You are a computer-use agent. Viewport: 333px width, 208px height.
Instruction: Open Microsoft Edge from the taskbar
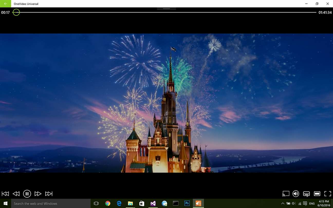coord(119,203)
